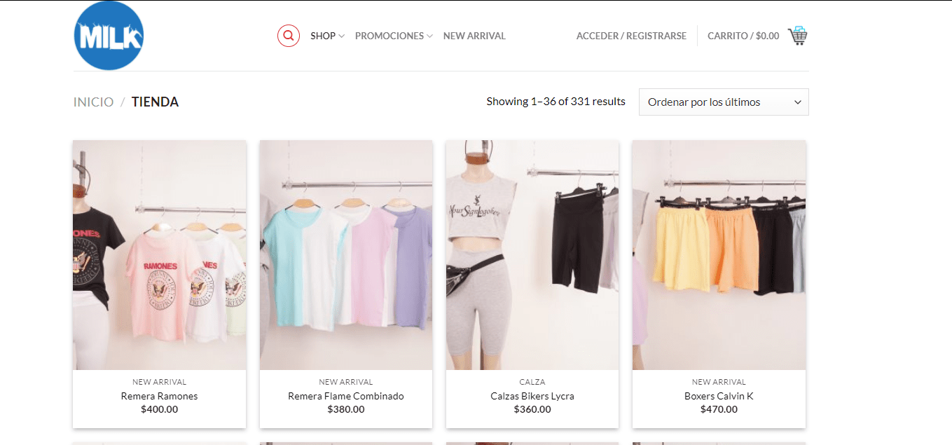Viewport: 952px width, 445px height.
Task: Click the $360.00 price
Action: pyautogui.click(x=532, y=409)
